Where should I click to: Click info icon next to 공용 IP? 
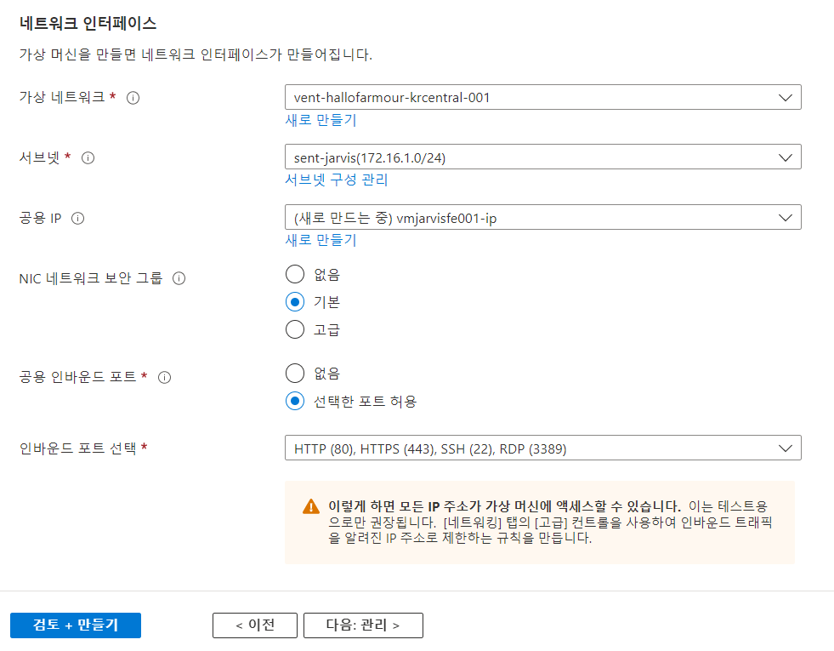77,218
